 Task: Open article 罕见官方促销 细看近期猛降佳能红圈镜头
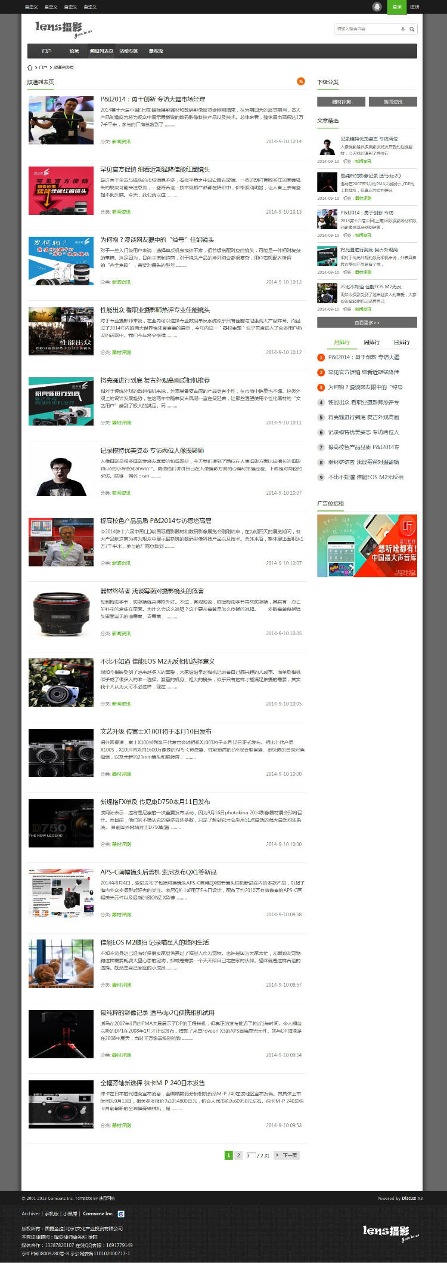coord(155,170)
